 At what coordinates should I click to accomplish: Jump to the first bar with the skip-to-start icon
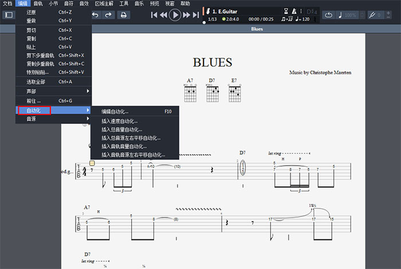click(154, 15)
